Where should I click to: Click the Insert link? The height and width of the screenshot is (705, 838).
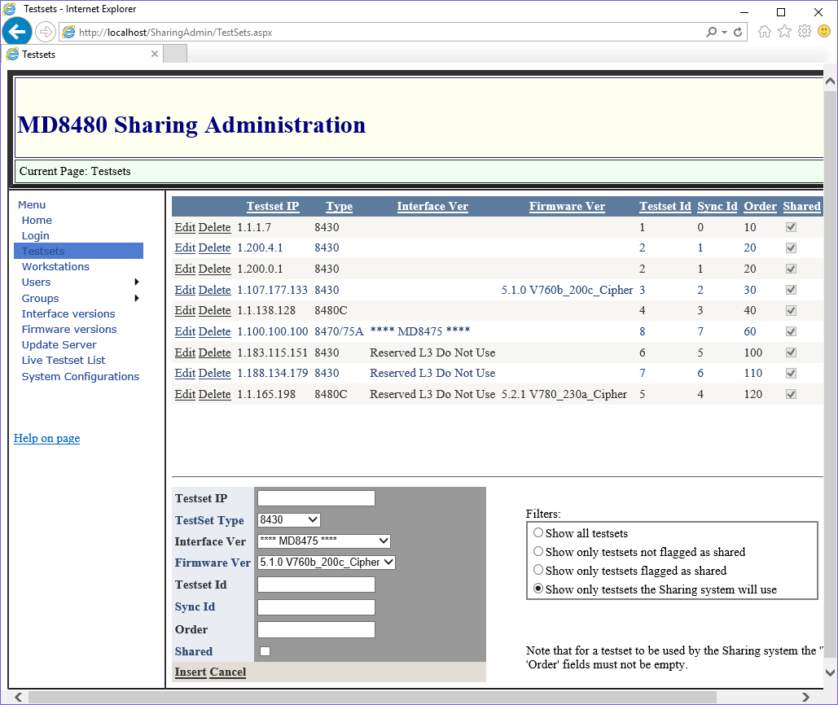pos(191,672)
